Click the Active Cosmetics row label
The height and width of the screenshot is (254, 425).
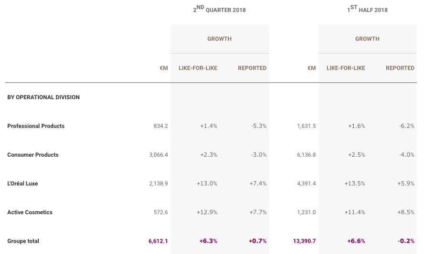30,212
